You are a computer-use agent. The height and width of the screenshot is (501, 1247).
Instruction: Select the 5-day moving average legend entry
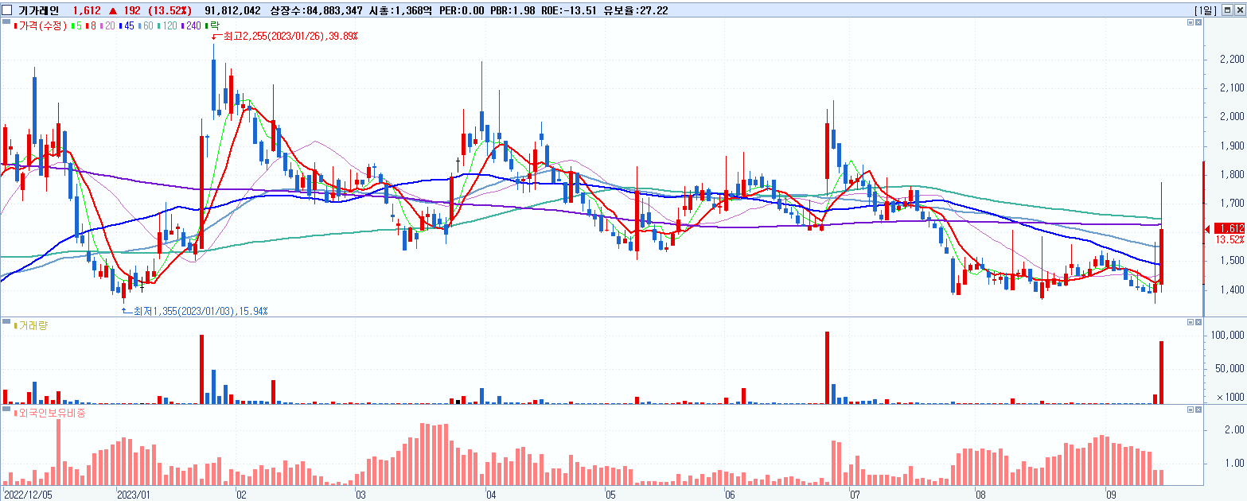click(x=76, y=26)
